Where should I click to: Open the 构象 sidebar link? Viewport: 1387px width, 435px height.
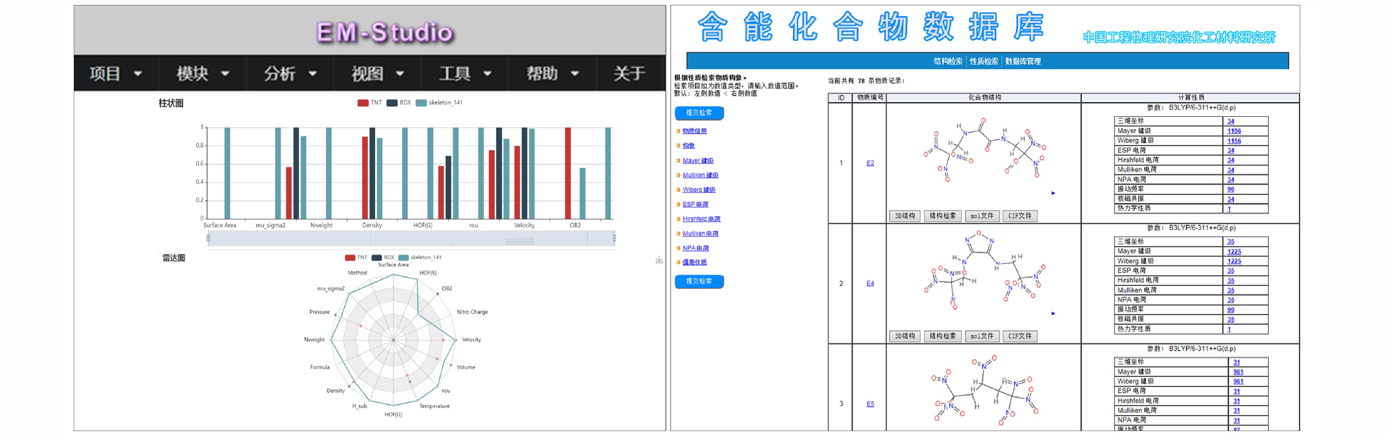coord(689,146)
